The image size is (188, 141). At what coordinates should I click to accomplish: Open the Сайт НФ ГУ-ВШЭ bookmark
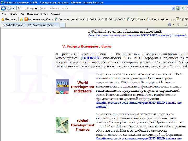(116, 19)
